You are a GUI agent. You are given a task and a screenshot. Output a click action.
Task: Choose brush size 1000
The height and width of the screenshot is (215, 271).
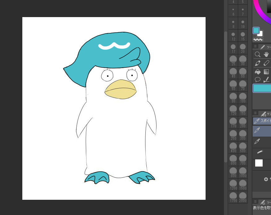243,172
